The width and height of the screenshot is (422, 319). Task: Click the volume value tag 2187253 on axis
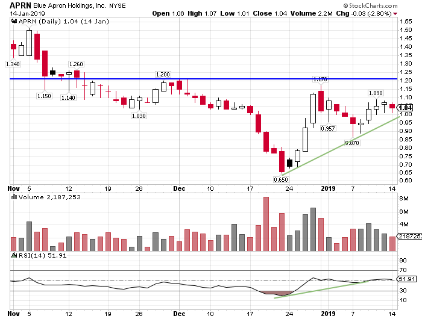point(409,236)
